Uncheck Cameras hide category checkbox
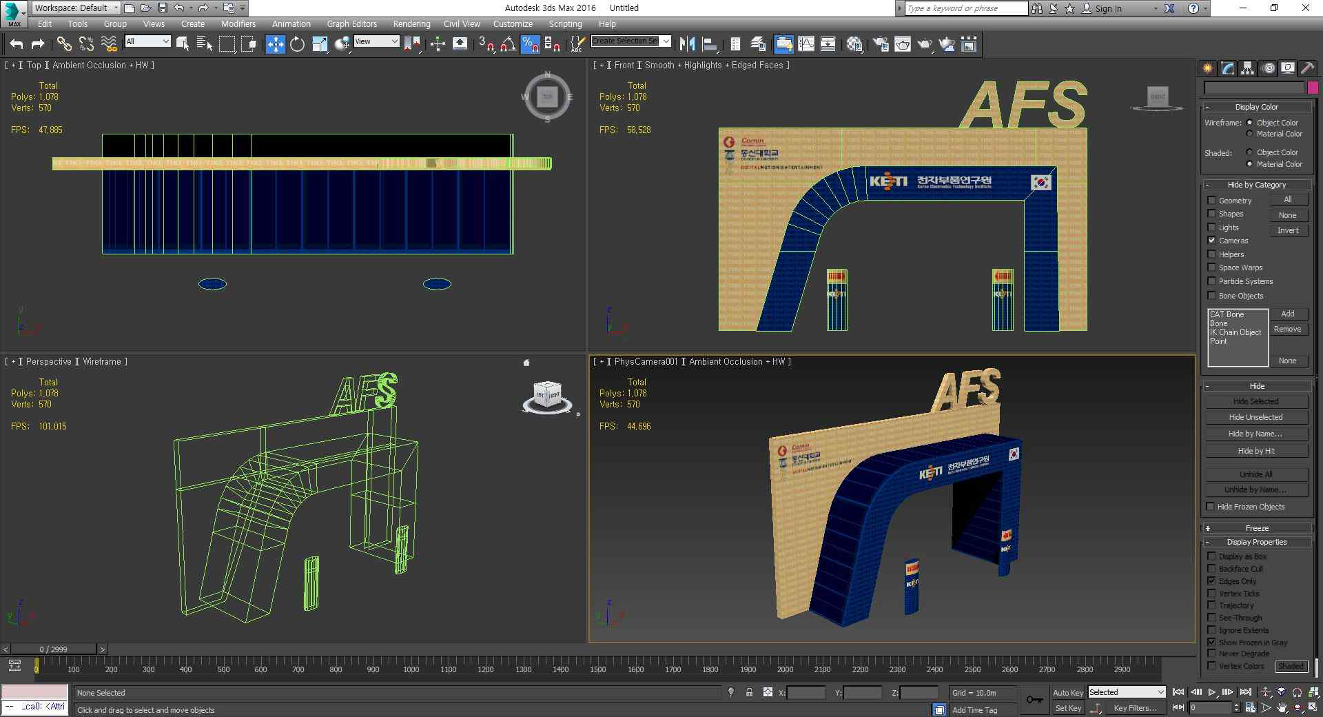1323x717 pixels. coord(1211,241)
